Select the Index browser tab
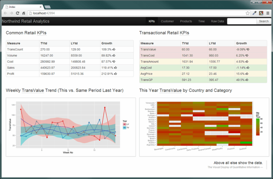This screenshot has width=273, height=179. (x=23, y=7)
